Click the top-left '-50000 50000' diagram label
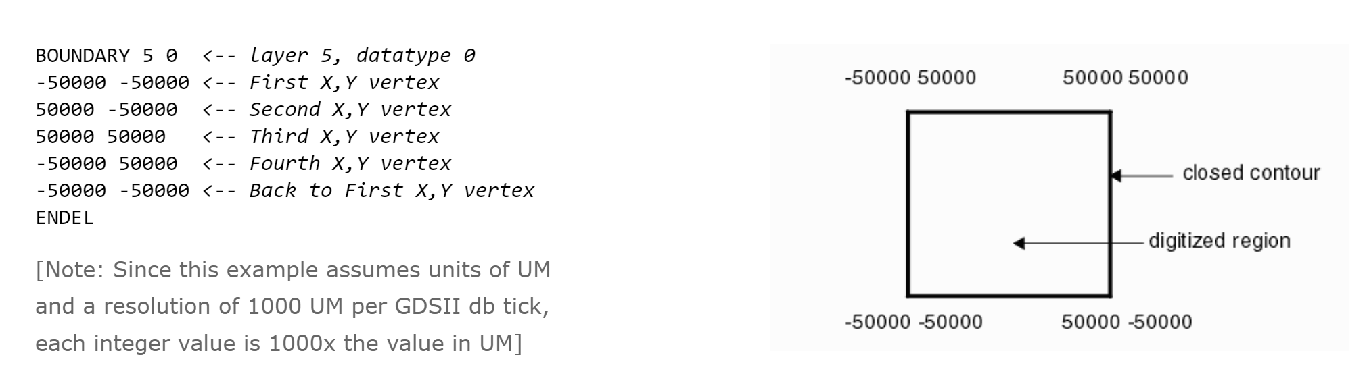 pos(910,78)
